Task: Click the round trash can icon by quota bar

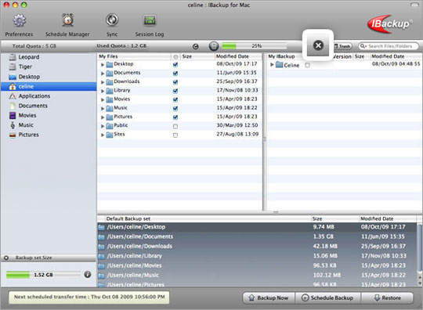Action: 214,46
